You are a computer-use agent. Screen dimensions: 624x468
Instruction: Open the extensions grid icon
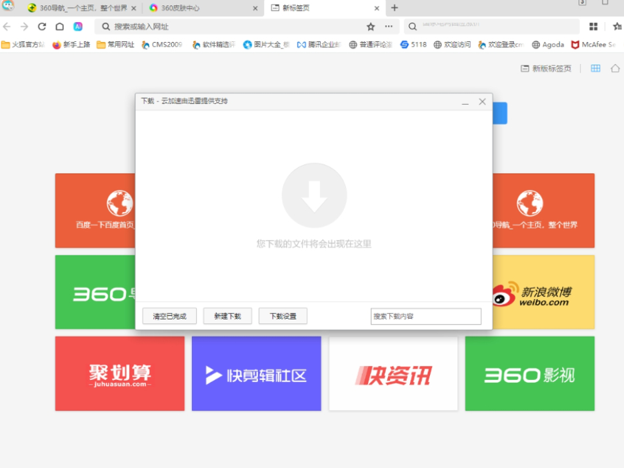pyautogui.click(x=593, y=27)
